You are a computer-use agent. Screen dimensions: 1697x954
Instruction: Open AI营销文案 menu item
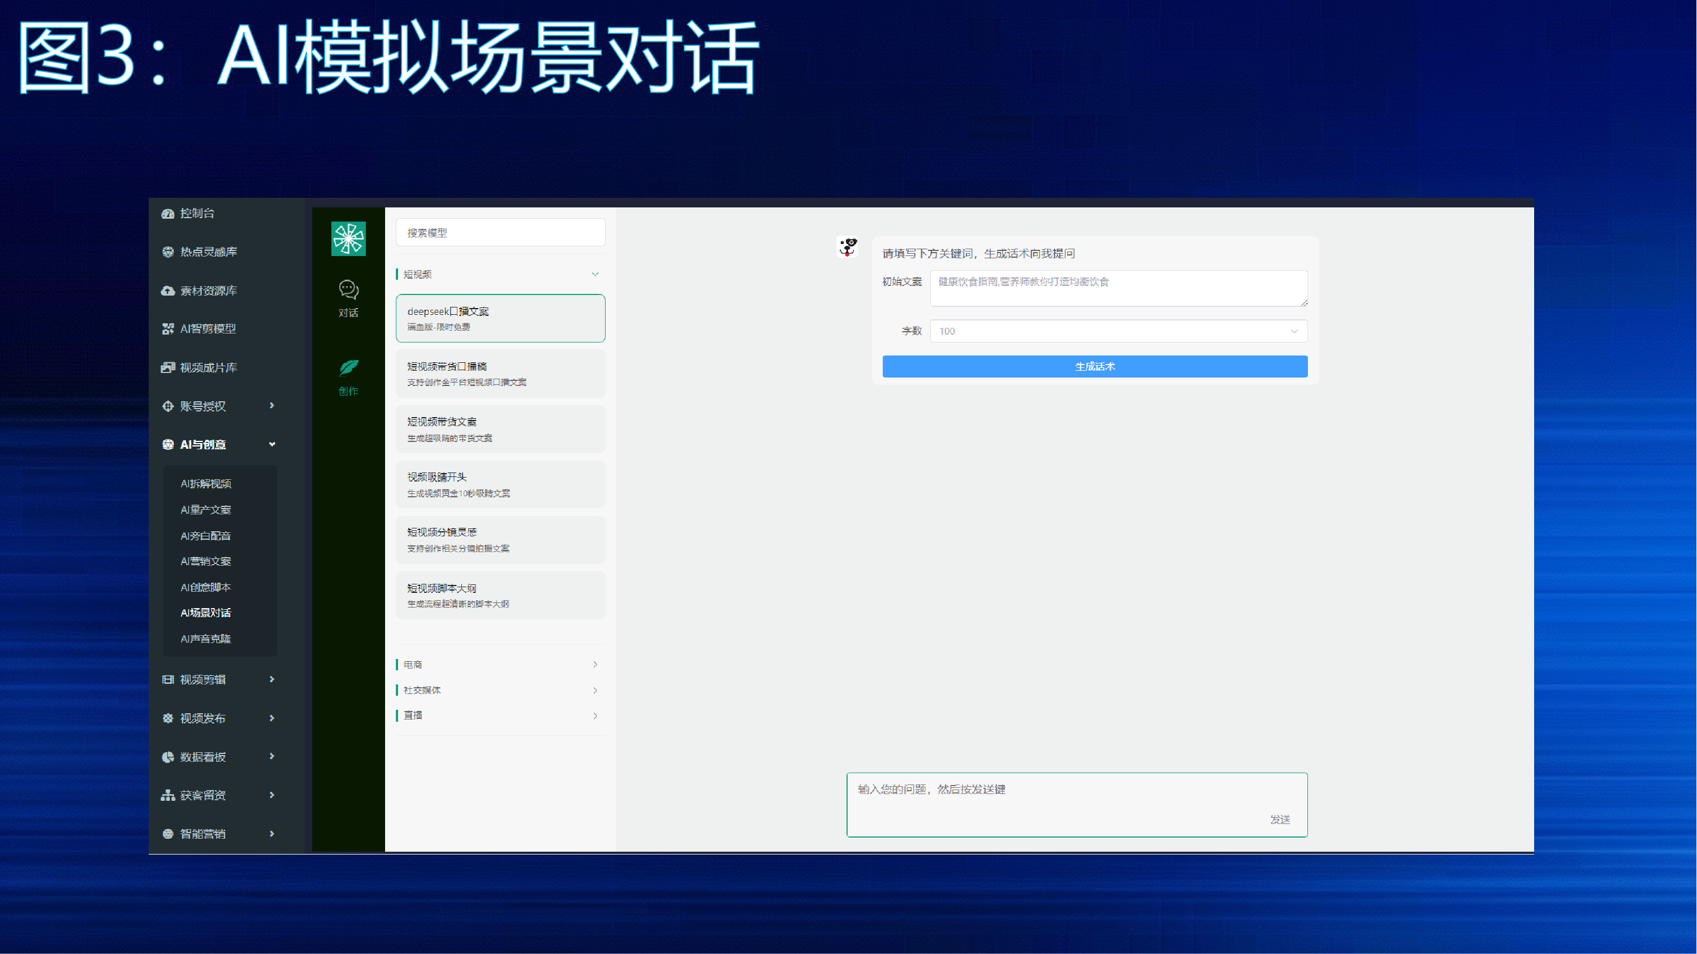pyautogui.click(x=205, y=561)
